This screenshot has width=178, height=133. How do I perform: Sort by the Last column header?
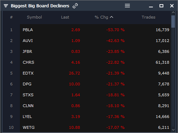point(65,17)
